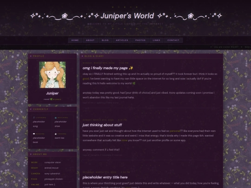The width and height of the screenshot is (251, 188).
Task: Collapse the ABOUT ME panel triangle
Action: click(x=31, y=154)
